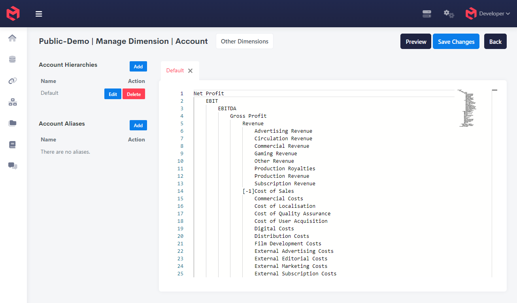Open the settings gears icon
The width and height of the screenshot is (517, 303).
(x=449, y=14)
